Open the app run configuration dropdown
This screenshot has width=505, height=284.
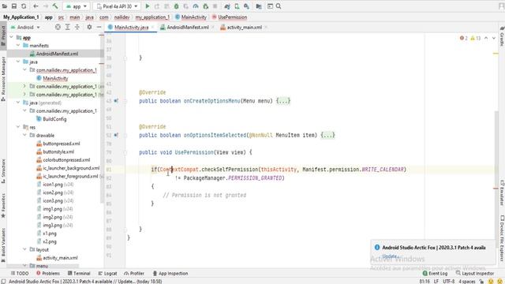(77, 6)
